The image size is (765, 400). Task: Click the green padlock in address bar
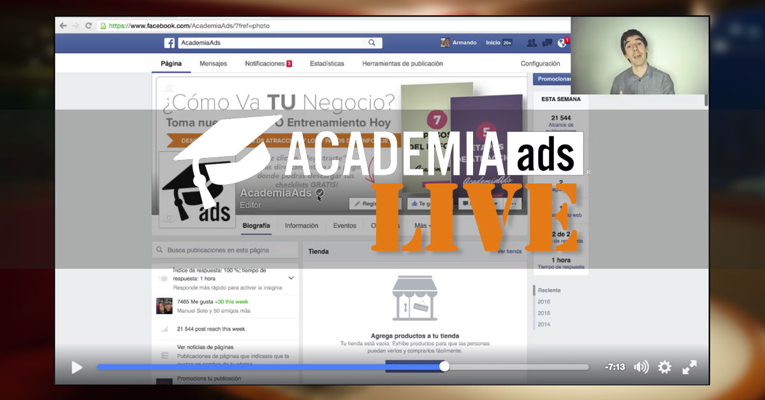click(103, 25)
